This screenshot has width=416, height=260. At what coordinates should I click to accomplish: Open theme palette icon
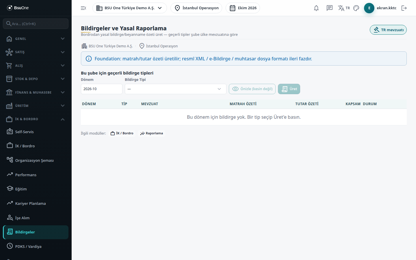coord(356,8)
